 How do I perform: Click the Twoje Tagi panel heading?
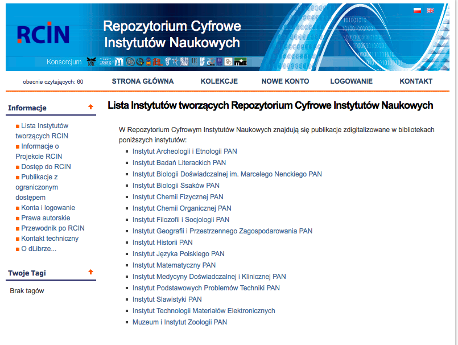27,273
